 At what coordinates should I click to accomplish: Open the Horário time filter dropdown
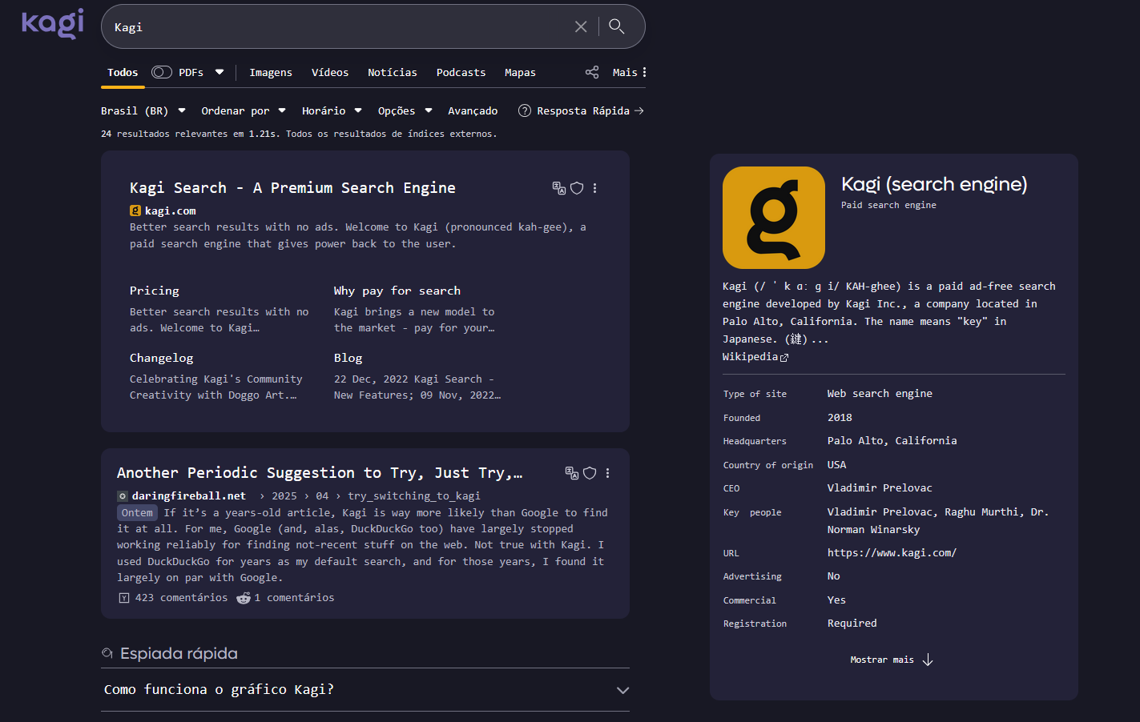point(332,110)
